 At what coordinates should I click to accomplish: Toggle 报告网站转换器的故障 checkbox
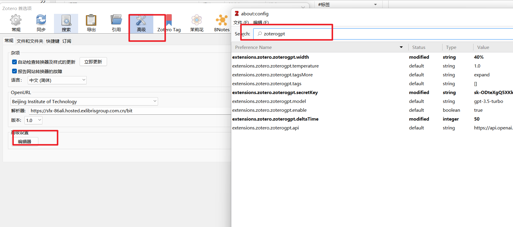[14, 71]
